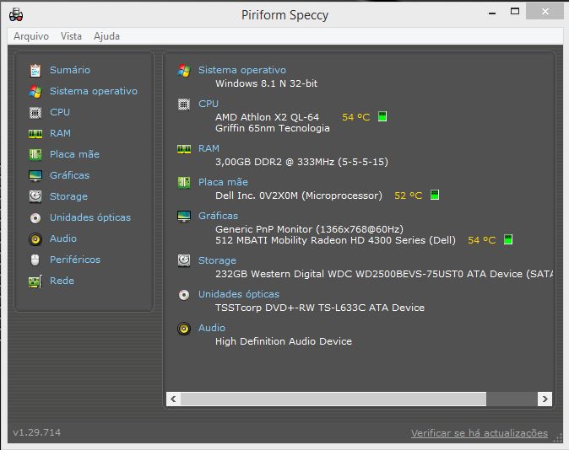The width and height of the screenshot is (569, 450).
Task: Open the Ajuda menu
Action: pos(106,36)
